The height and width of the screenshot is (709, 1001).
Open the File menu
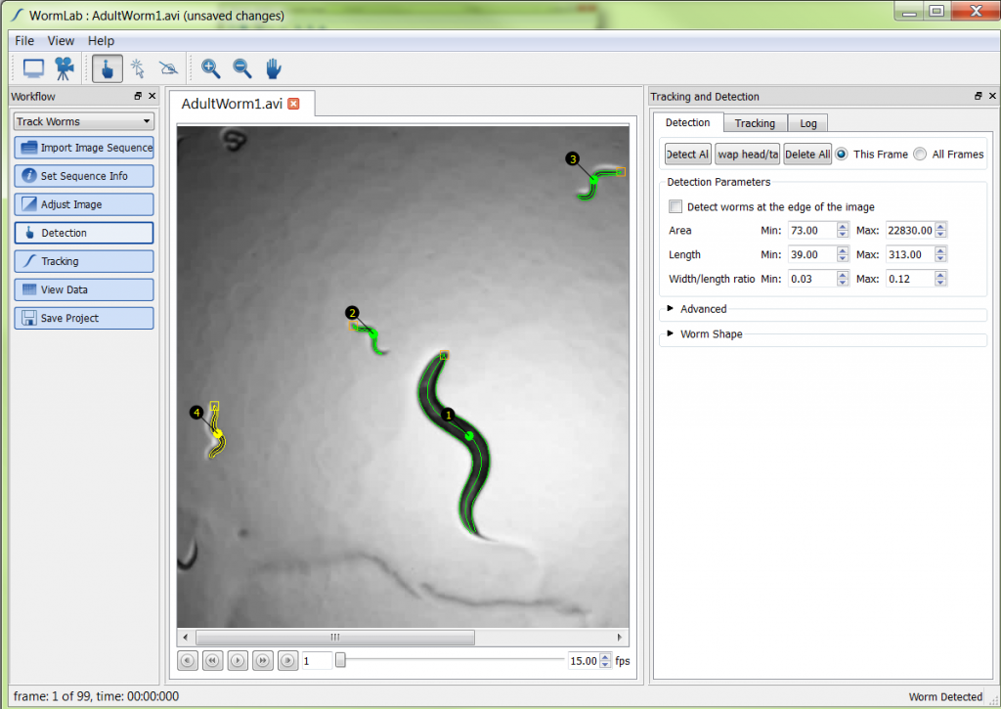pos(24,41)
